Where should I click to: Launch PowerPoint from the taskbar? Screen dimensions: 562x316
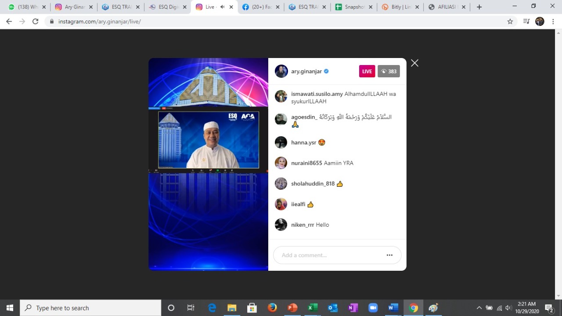coord(292,308)
